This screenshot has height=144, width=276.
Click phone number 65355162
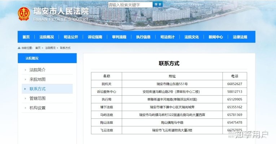[x=235, y=107]
